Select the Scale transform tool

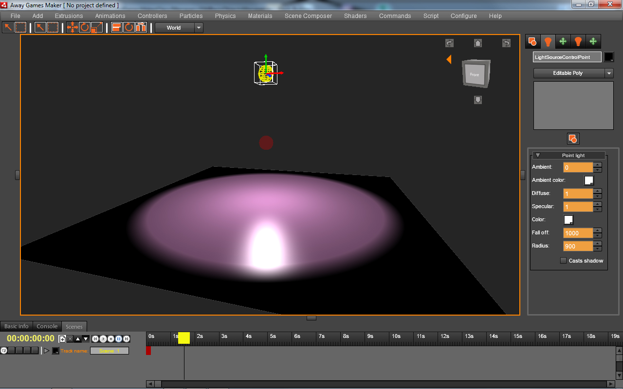click(97, 27)
